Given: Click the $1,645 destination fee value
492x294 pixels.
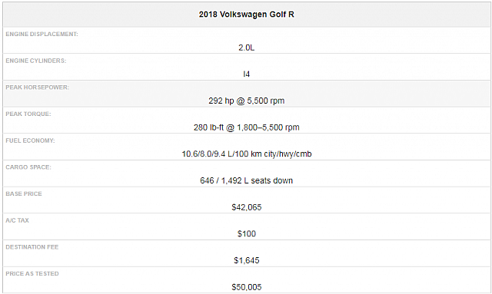Looking at the screenshot, I should tap(246, 261).
